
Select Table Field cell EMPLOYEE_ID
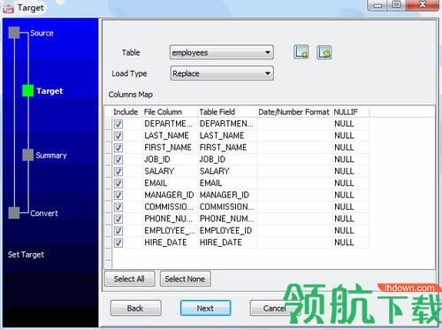click(x=227, y=230)
